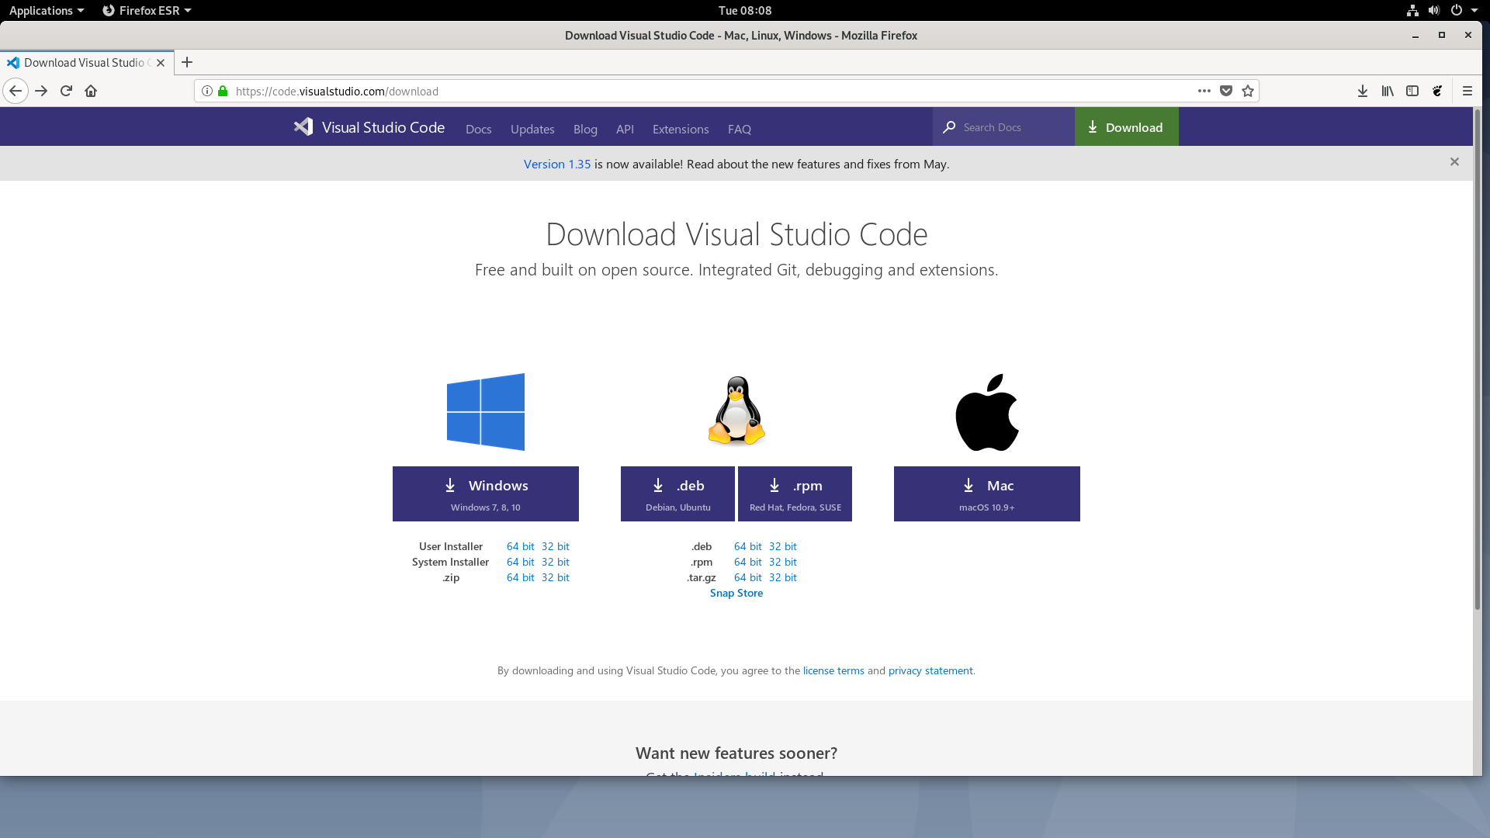Click the green Download button in header
This screenshot has height=838, width=1490.
[x=1127, y=126]
